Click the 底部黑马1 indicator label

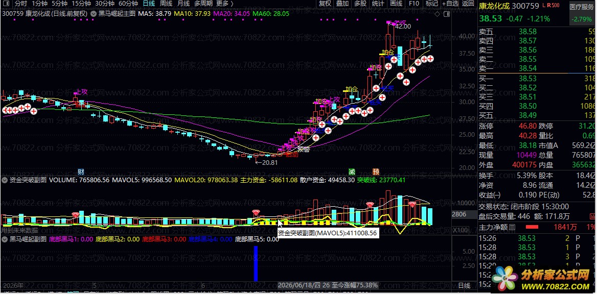(72, 239)
